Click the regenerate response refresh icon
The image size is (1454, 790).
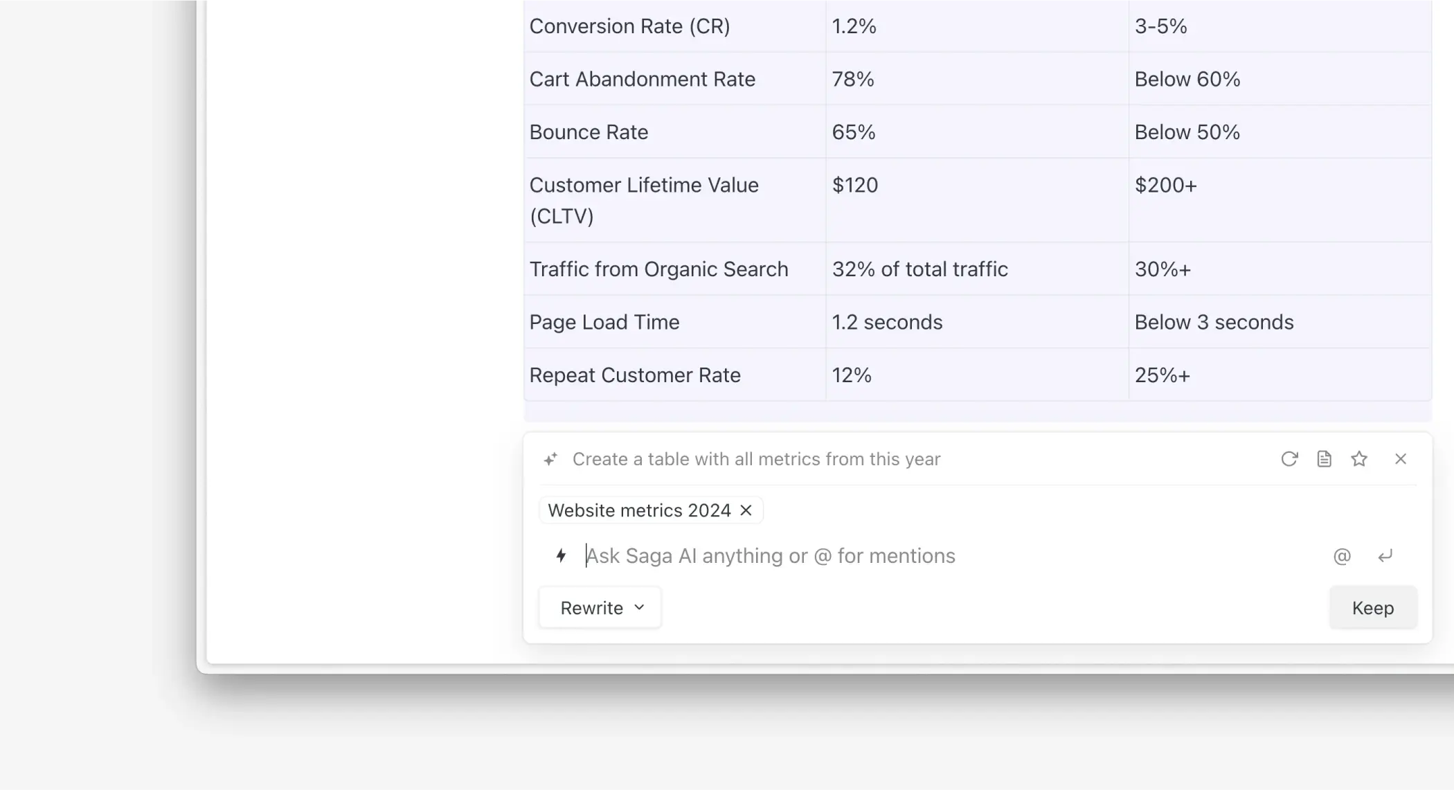click(x=1289, y=459)
